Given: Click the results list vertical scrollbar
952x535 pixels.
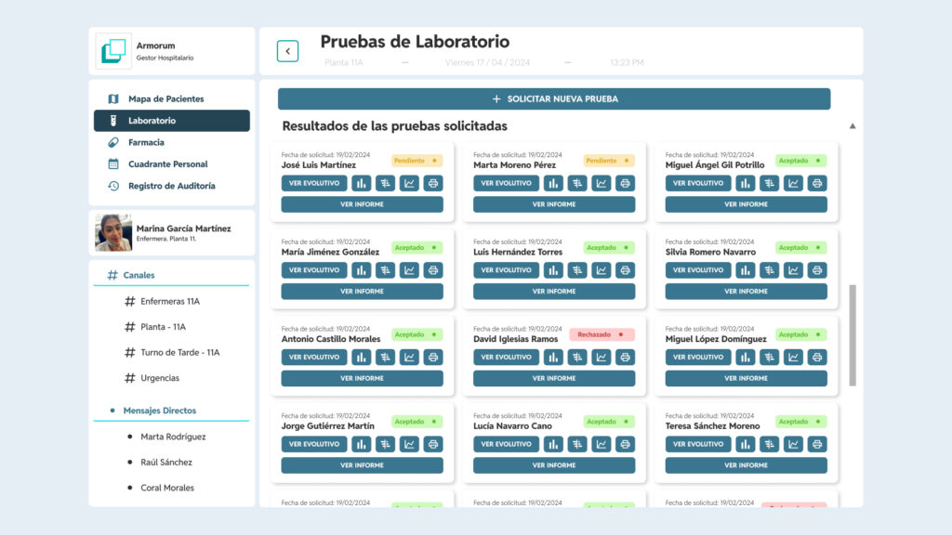Looking at the screenshot, I should coord(853,334).
